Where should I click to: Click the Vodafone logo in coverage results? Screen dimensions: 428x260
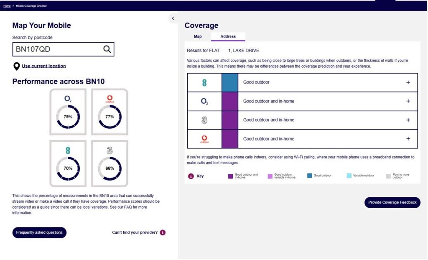point(204,139)
